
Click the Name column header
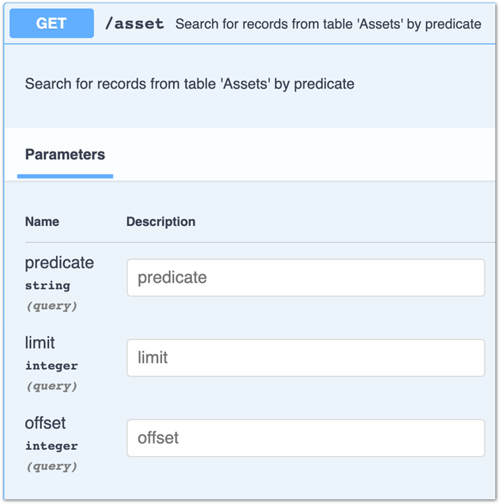click(x=42, y=221)
